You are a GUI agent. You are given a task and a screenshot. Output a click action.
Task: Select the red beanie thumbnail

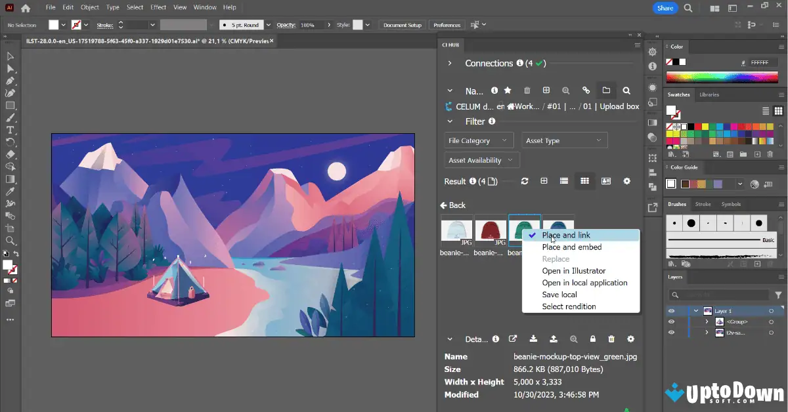490,231
